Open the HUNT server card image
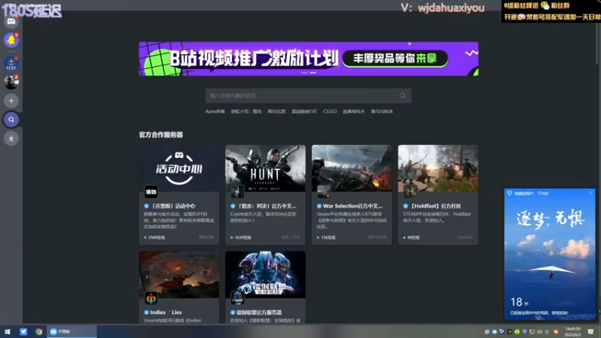Viewport: 601px width, 338px height. [x=265, y=167]
